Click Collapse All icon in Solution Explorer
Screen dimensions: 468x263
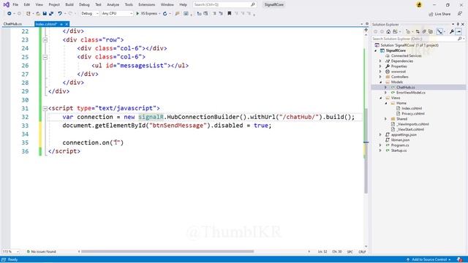pyautogui.click(x=424, y=31)
